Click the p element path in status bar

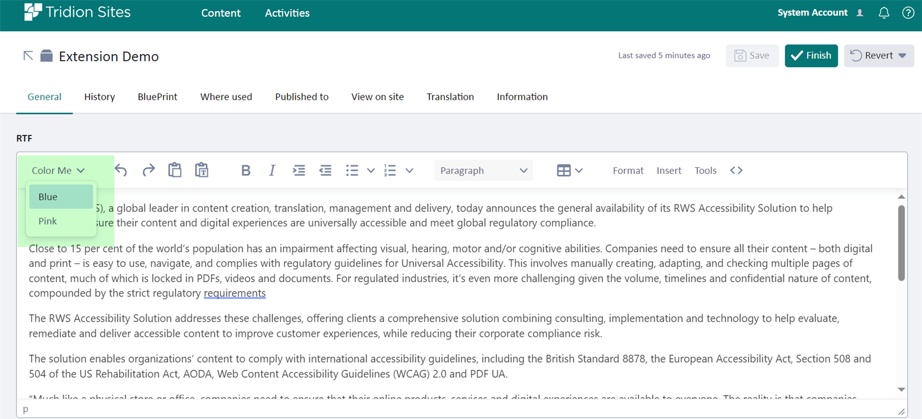pos(26,409)
